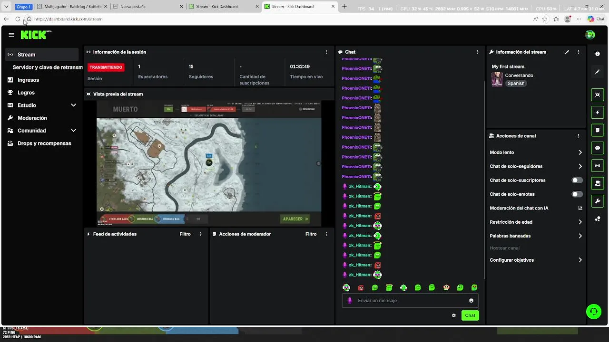Open the Acciones de moderador three-dot menu

click(x=326, y=234)
